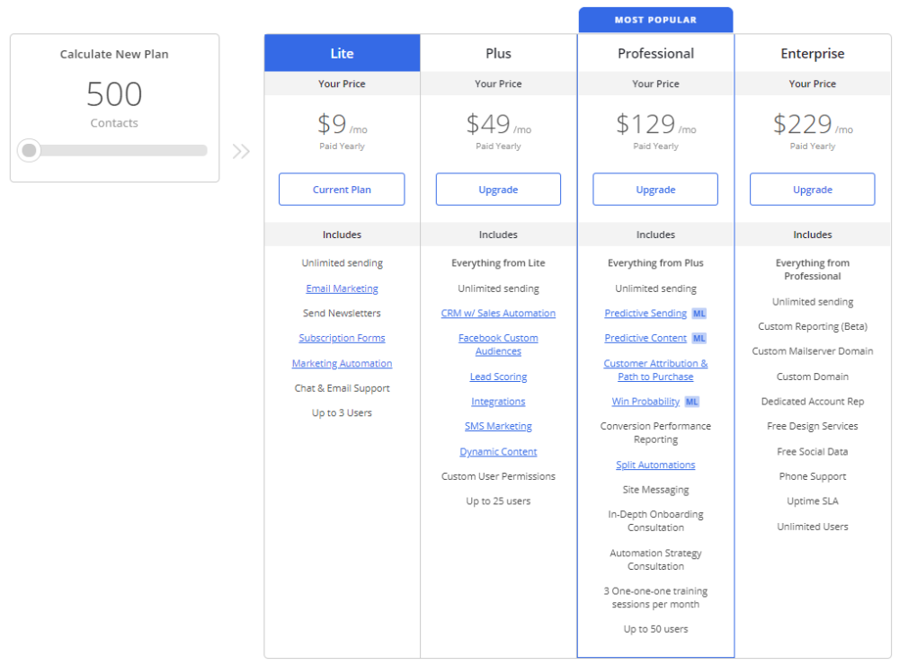Click 'Free Design Services' text

[x=813, y=426]
